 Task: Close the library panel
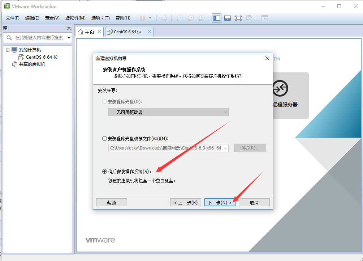[69, 28]
